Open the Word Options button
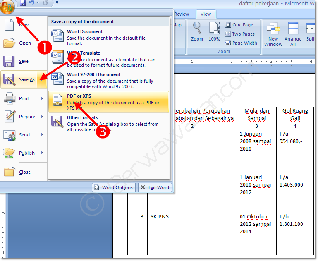The height and width of the screenshot is (261, 318). point(114,187)
